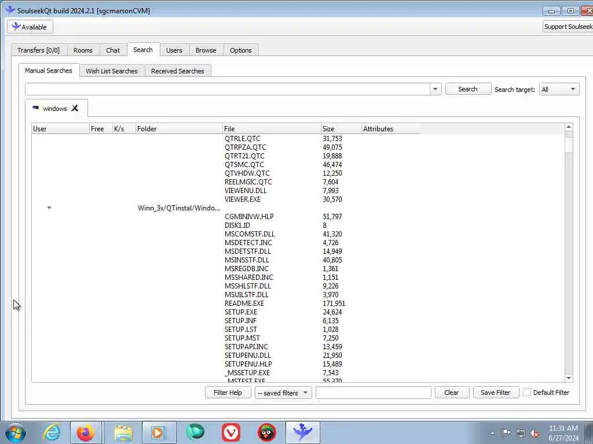Switch to the Transfers [0/0] tab

click(39, 50)
